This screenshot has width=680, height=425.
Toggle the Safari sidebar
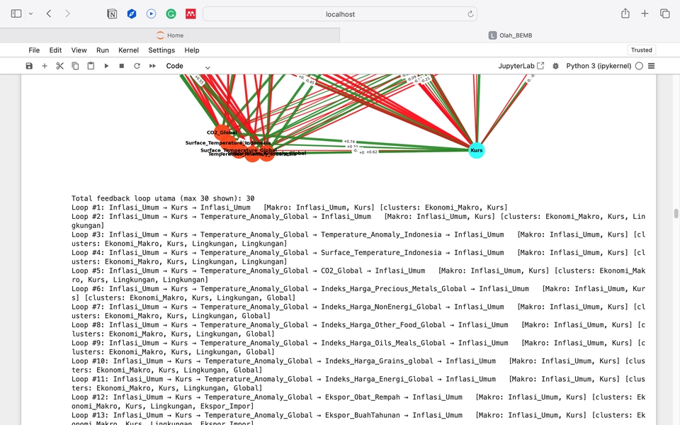click(x=16, y=13)
